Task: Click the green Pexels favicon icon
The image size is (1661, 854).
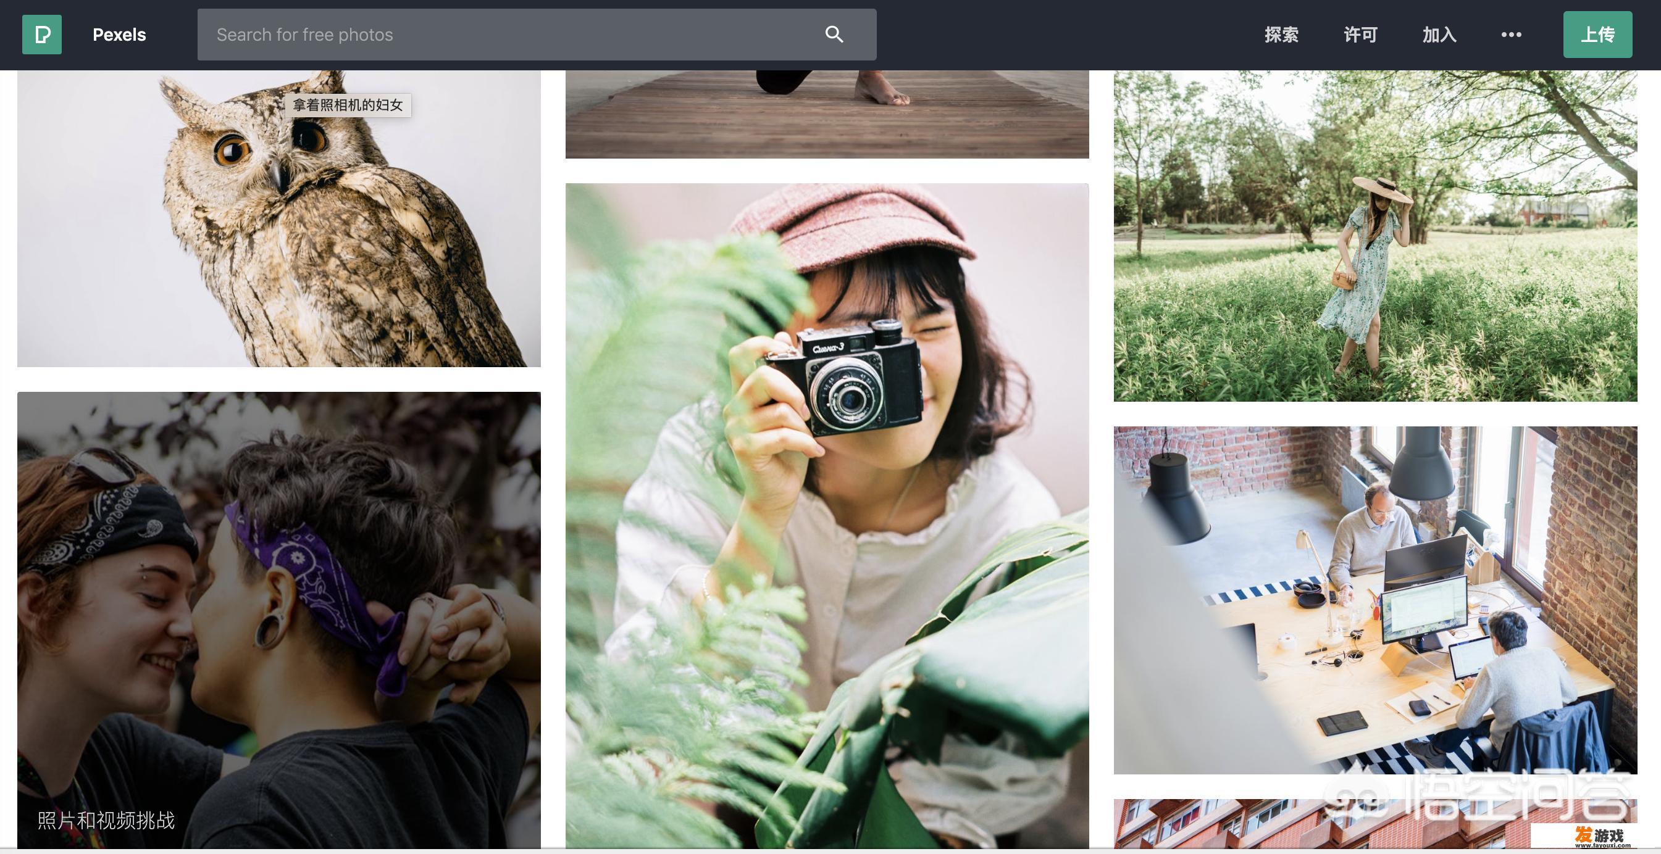Action: [x=41, y=33]
